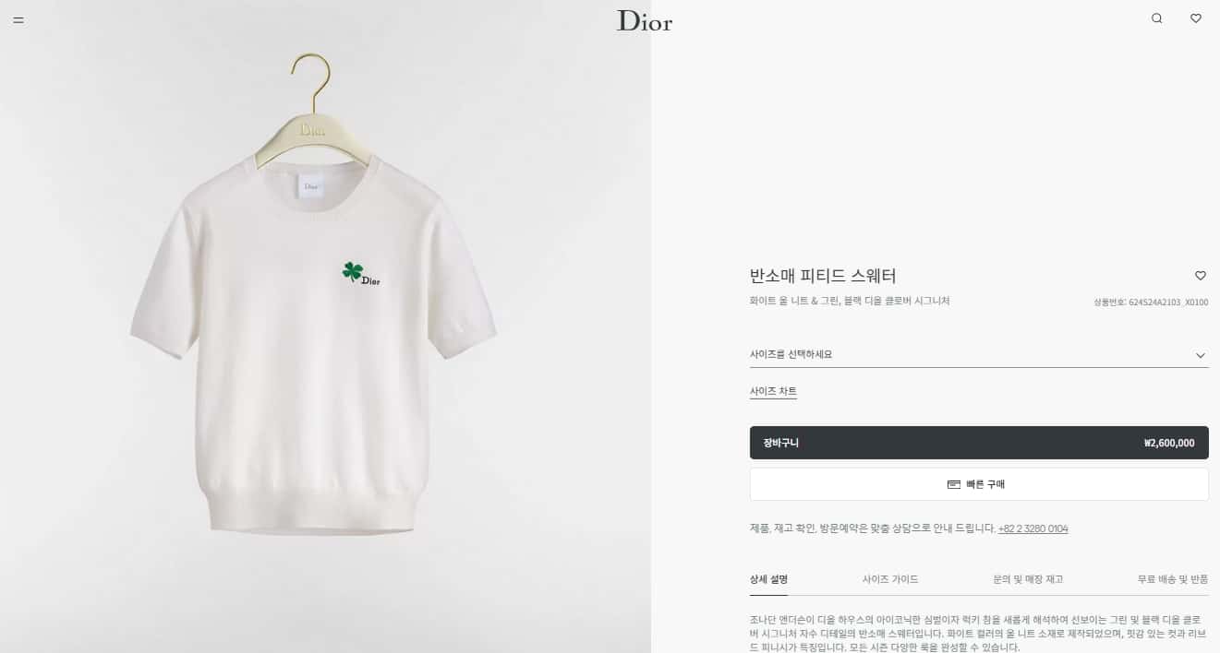1220x653 pixels.
Task: Expand the size dropdown chevron
Action: tap(1201, 355)
